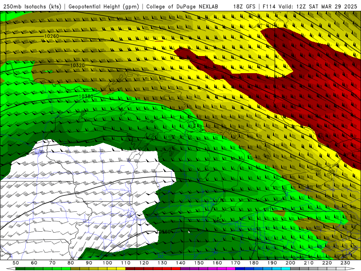Click the 190 label on the legend

click(x=272, y=263)
